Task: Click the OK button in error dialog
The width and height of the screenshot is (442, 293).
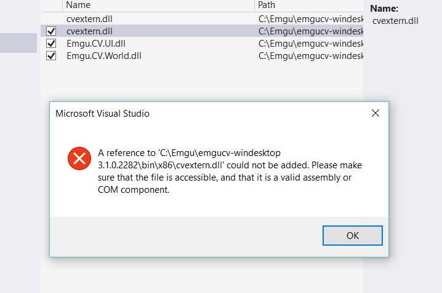Action: tap(352, 235)
